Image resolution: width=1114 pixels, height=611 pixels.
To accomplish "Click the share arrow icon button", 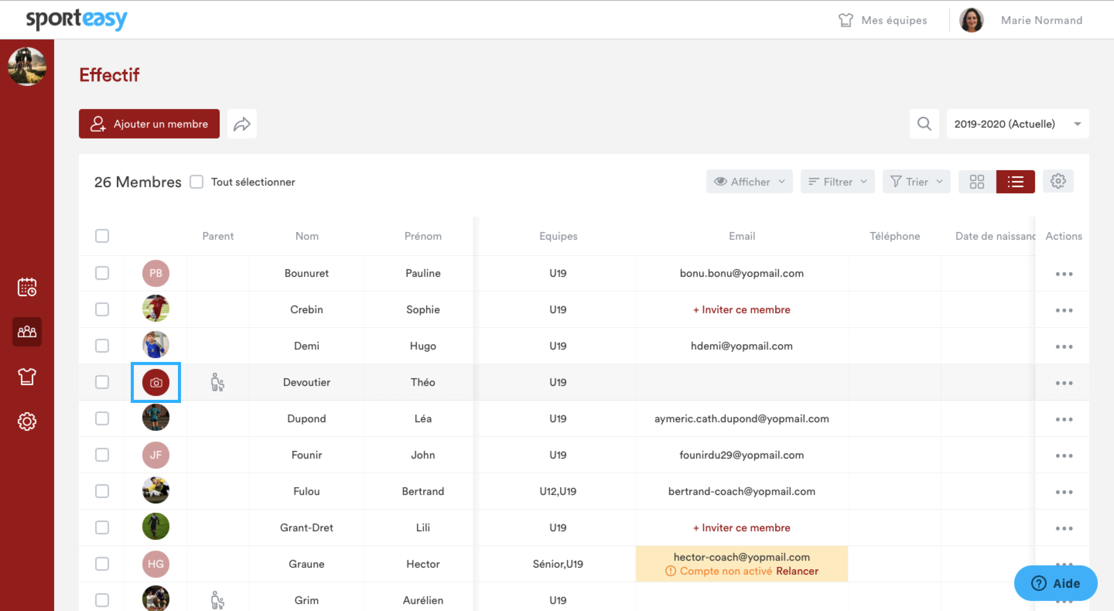I will pyautogui.click(x=242, y=124).
